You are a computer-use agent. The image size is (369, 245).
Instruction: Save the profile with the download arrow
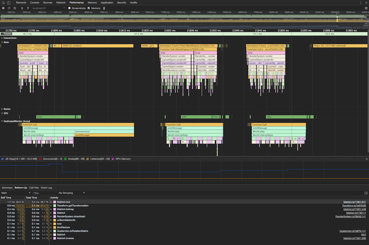click(28, 8)
